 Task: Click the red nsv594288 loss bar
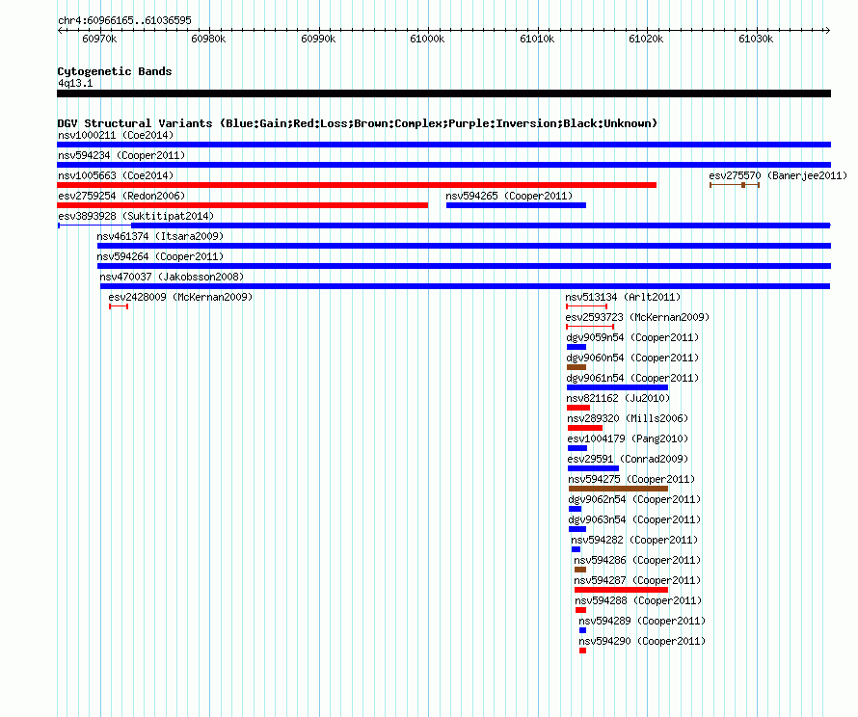580,610
